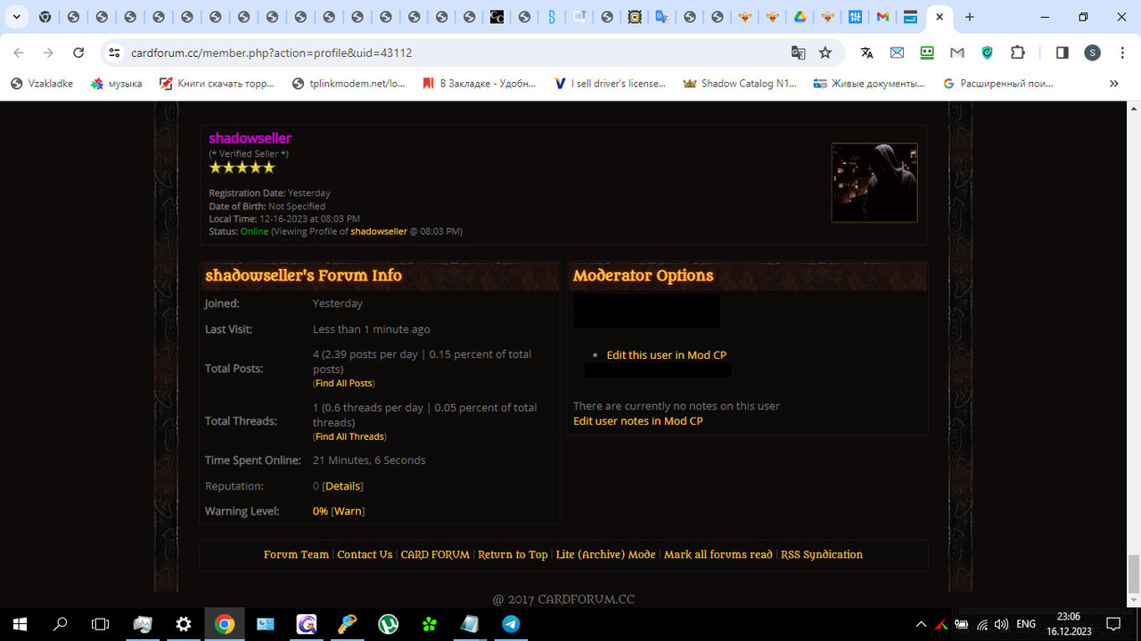Open the музыка bookmark
This screenshot has width=1141, height=641.
(x=116, y=83)
